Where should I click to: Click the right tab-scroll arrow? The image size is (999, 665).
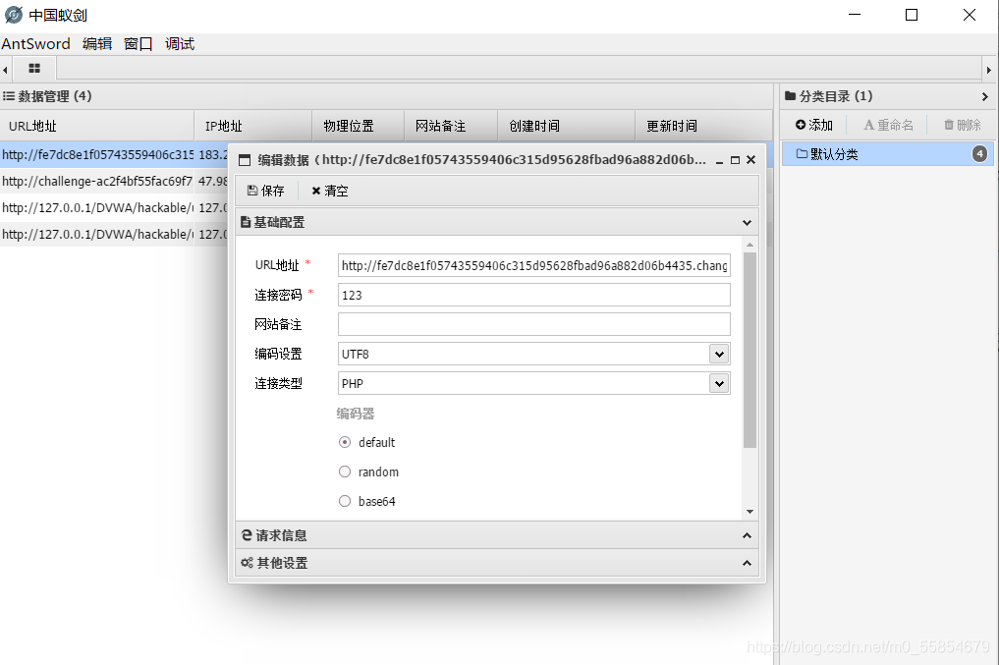click(989, 70)
